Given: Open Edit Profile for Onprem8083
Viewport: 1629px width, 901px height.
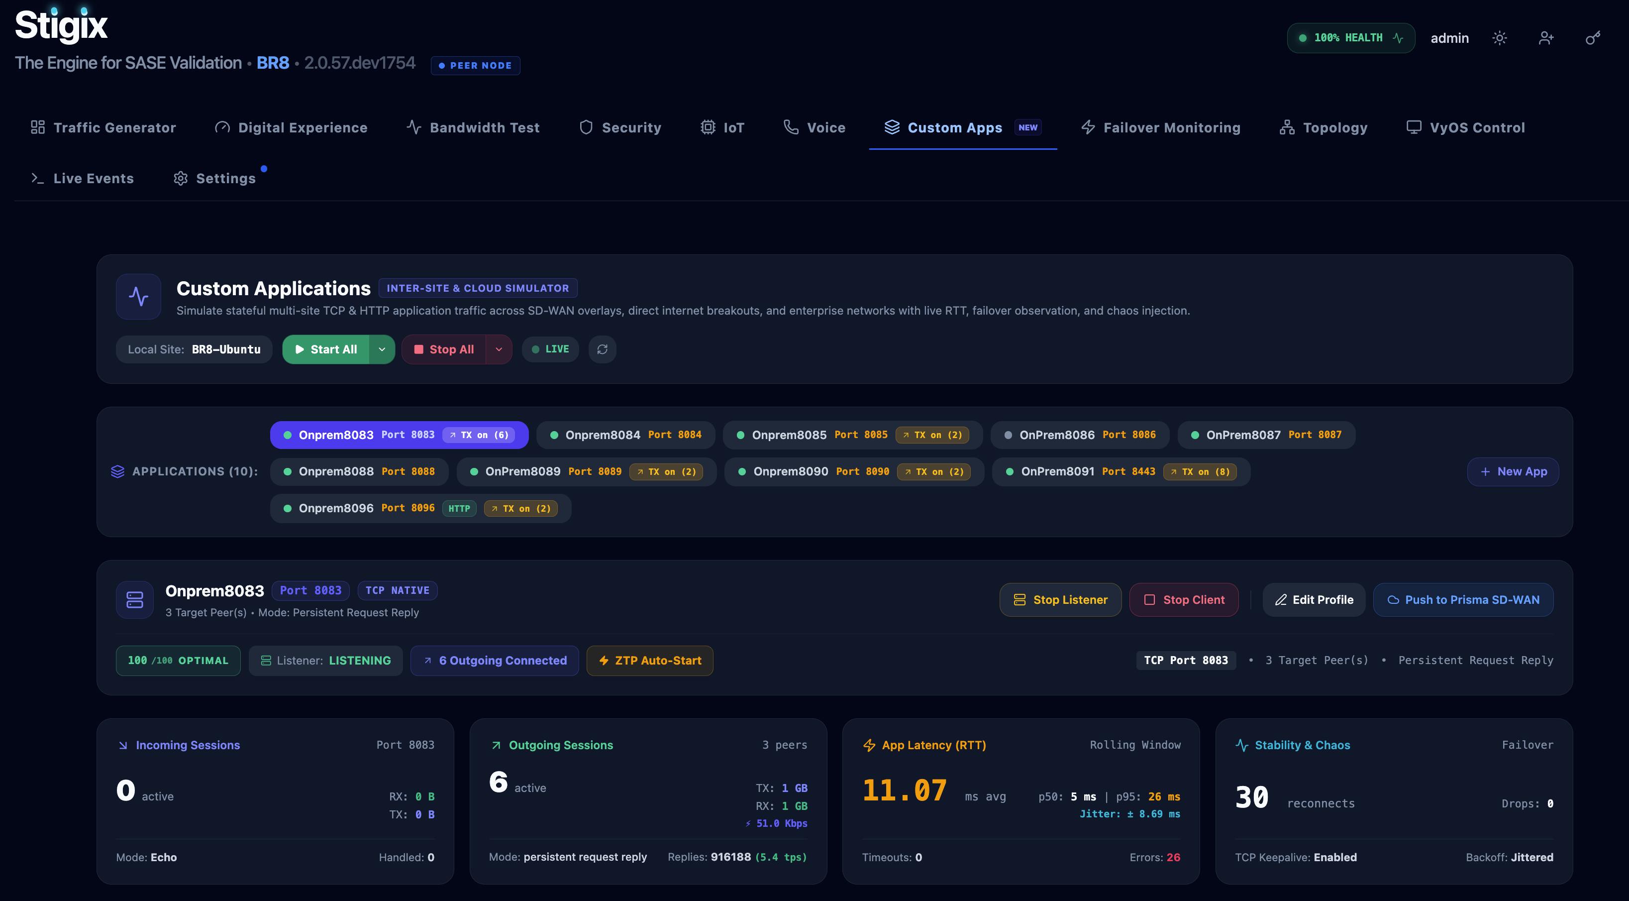Looking at the screenshot, I should [1314, 599].
